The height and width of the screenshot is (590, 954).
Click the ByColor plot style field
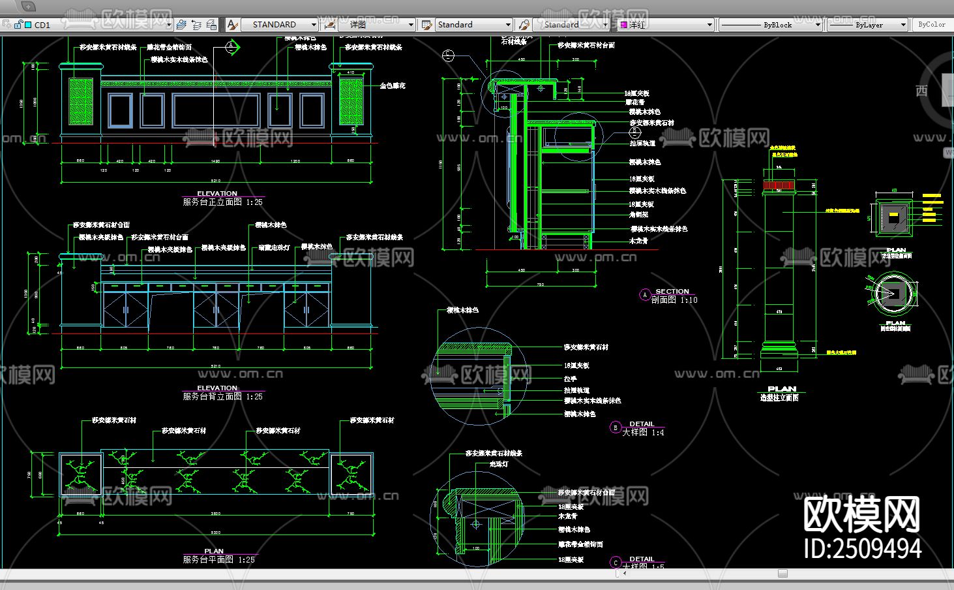click(x=931, y=25)
